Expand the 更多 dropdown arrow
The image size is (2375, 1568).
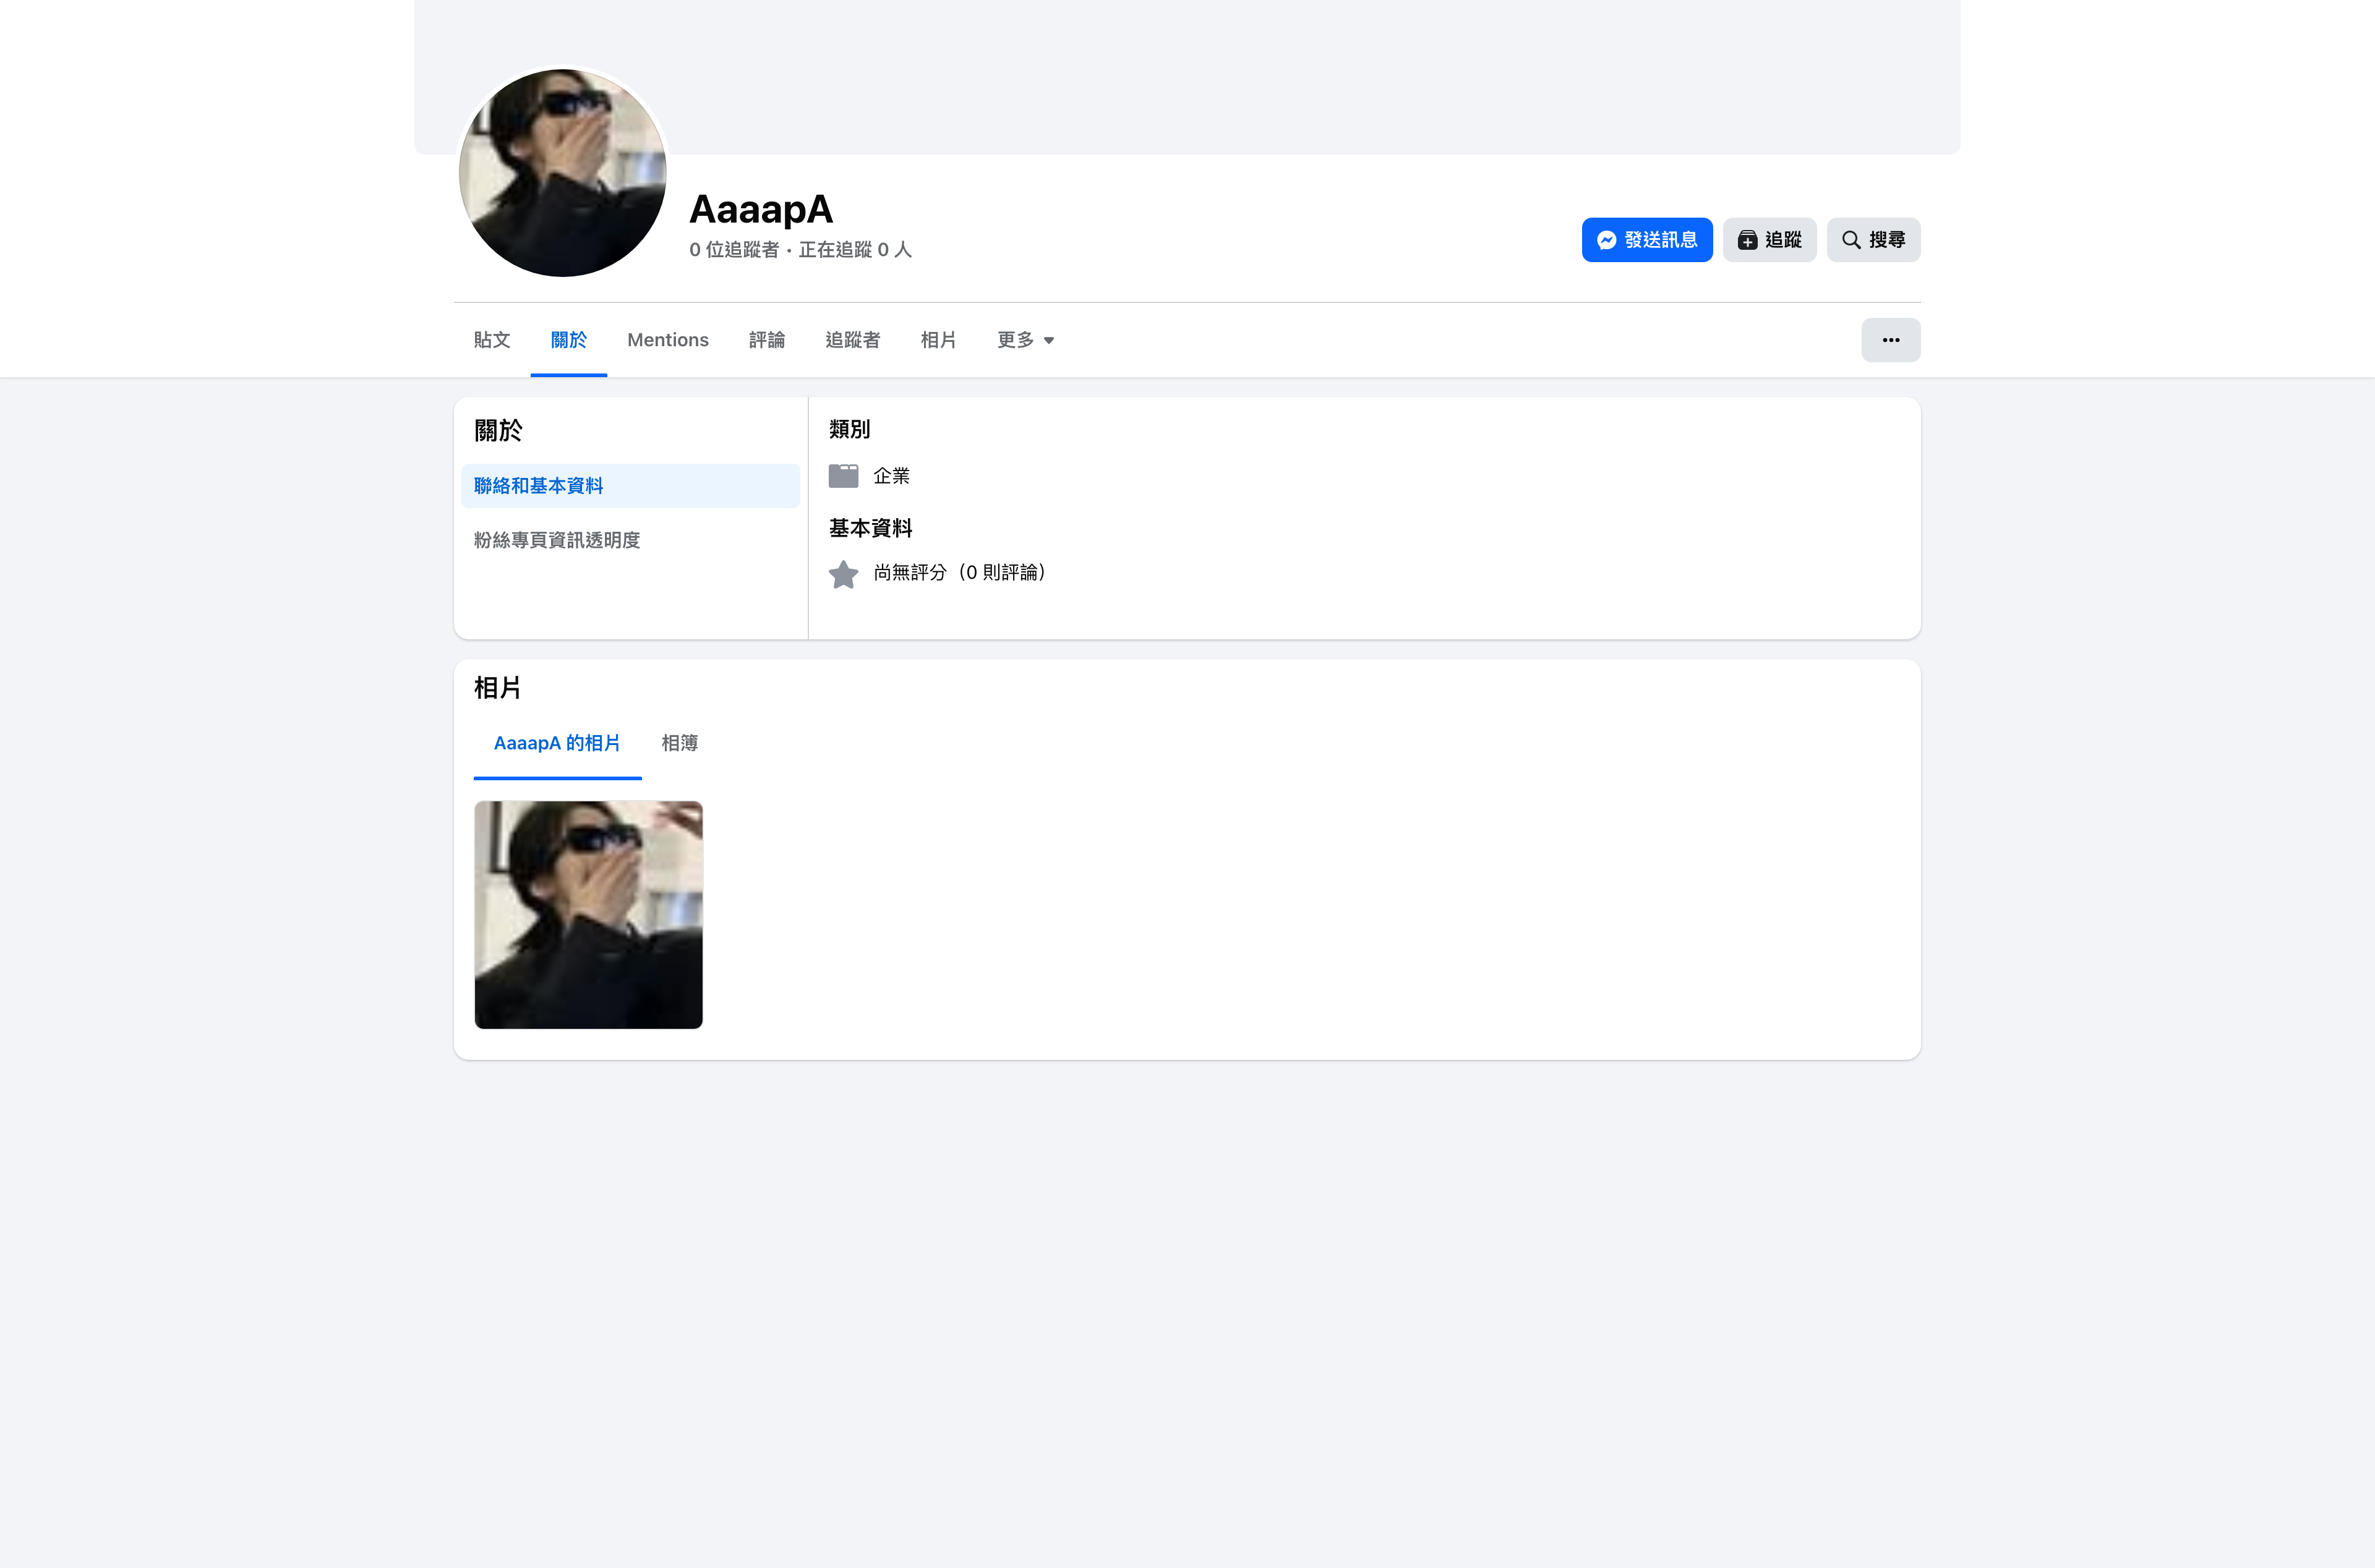tap(1048, 341)
